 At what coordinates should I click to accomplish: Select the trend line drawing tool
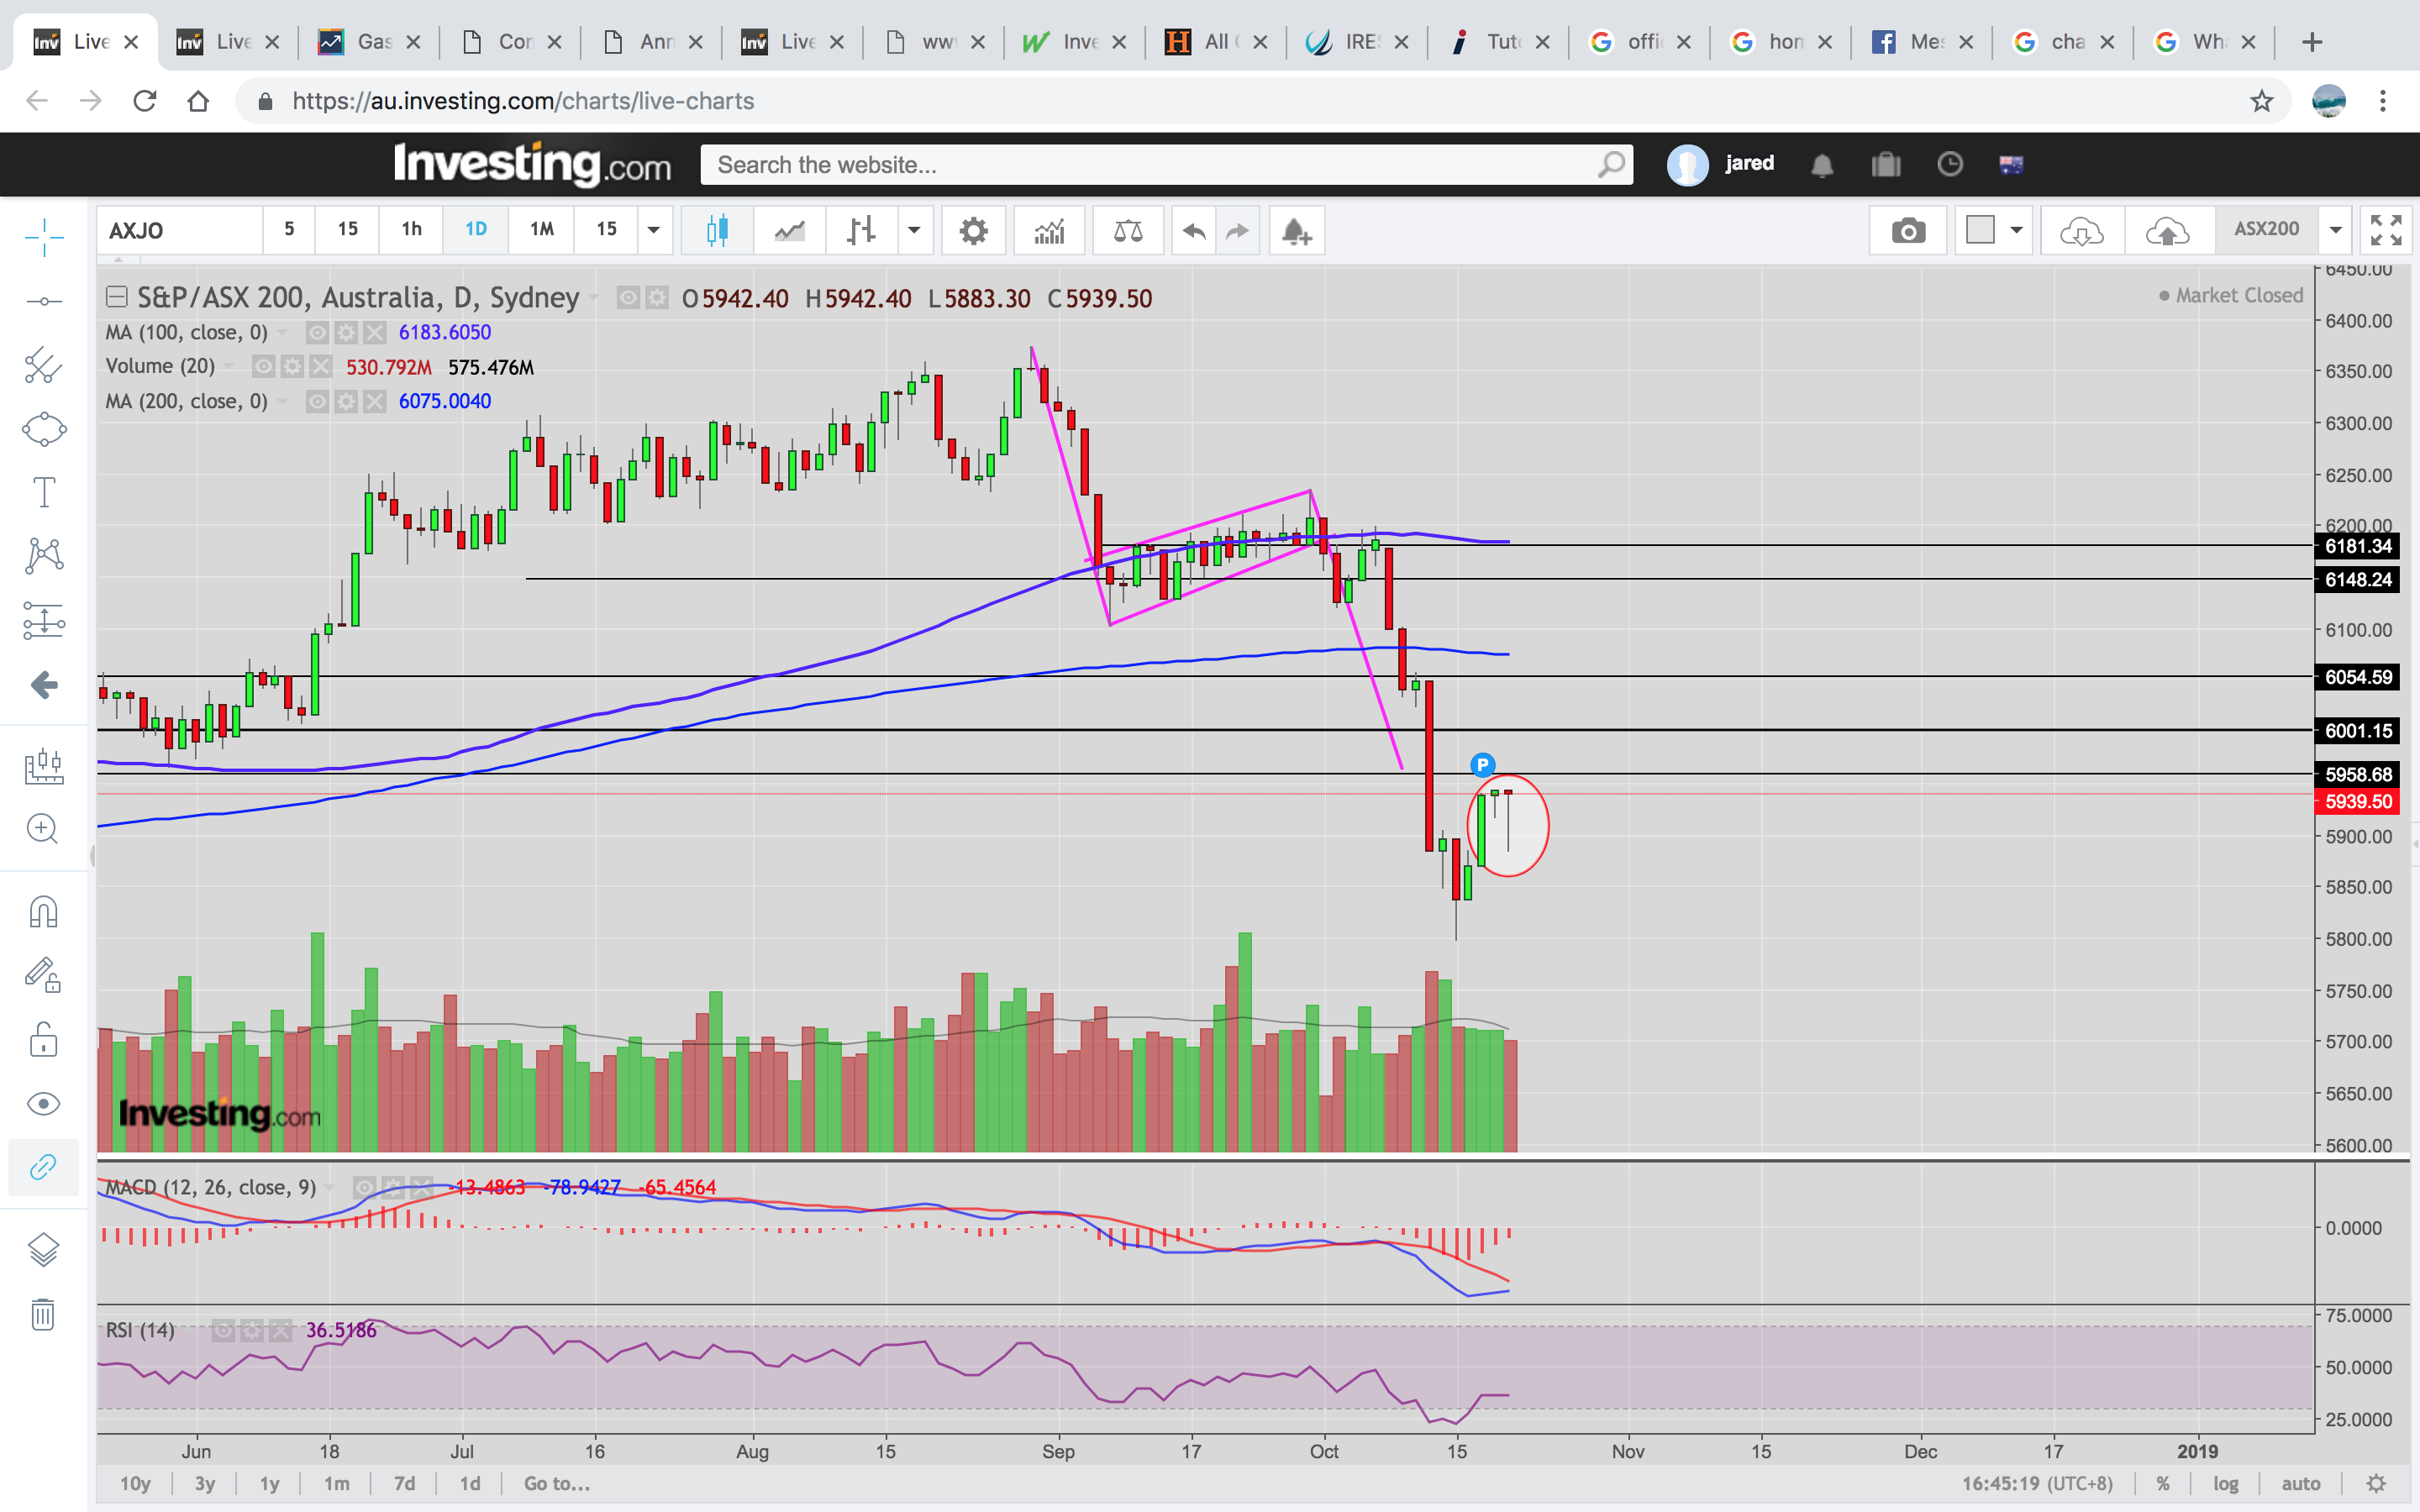click(43, 301)
